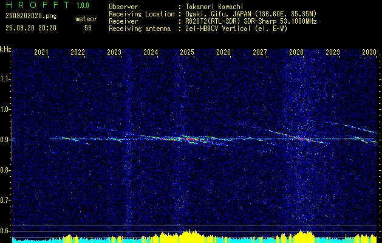
Task: Click the 2028 time axis marker
Action: click(296, 52)
